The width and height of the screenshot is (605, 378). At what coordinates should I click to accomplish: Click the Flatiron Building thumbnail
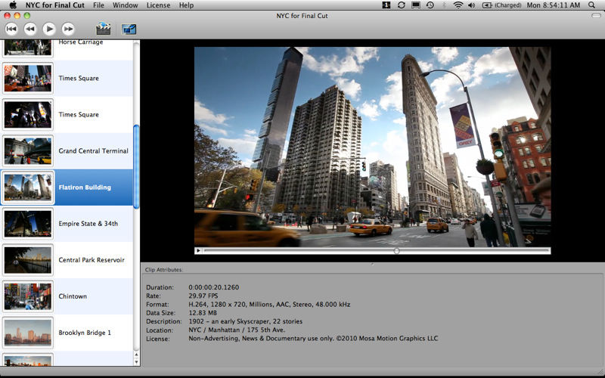point(27,187)
